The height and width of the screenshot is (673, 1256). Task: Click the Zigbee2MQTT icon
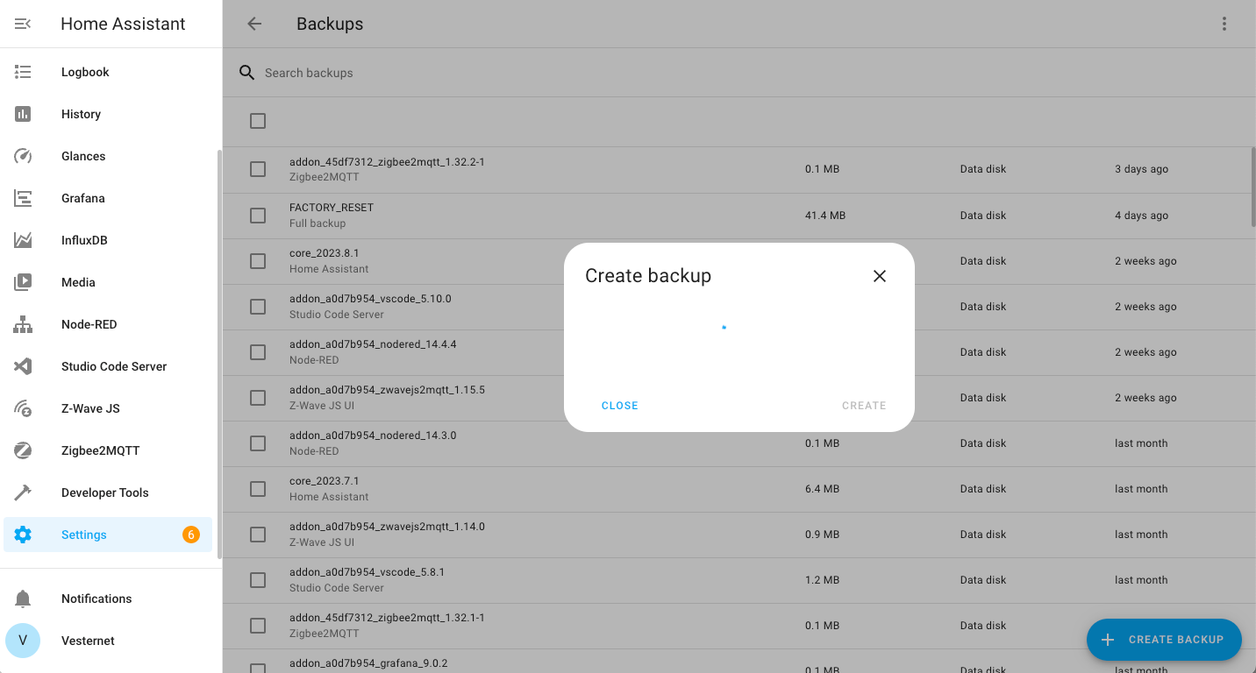tap(23, 450)
